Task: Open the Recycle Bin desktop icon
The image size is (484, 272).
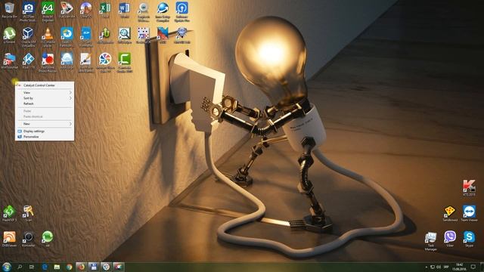Action: [x=9, y=10]
